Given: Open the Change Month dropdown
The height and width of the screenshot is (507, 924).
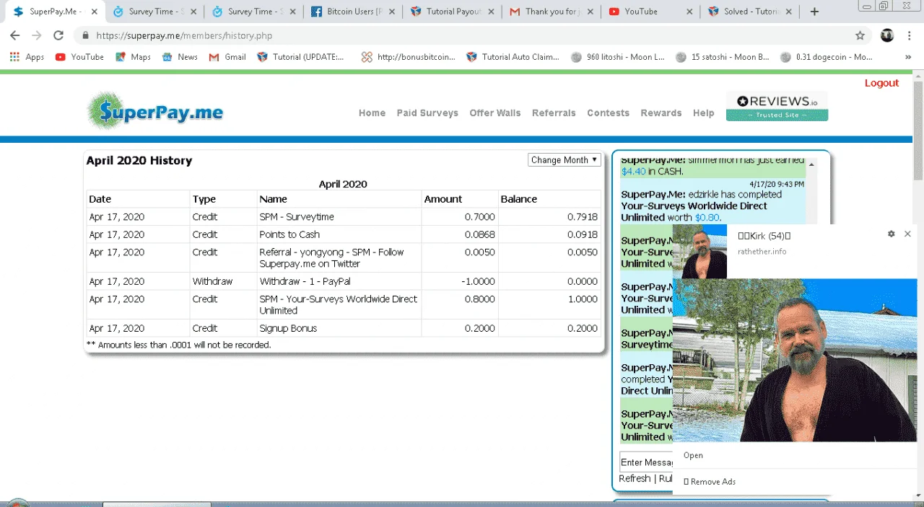Looking at the screenshot, I should pyautogui.click(x=565, y=160).
